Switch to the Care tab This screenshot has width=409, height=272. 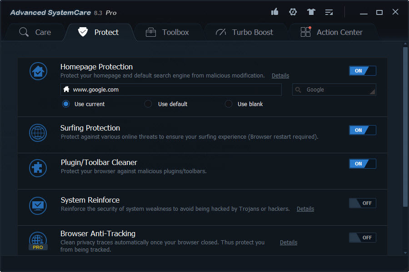click(35, 32)
